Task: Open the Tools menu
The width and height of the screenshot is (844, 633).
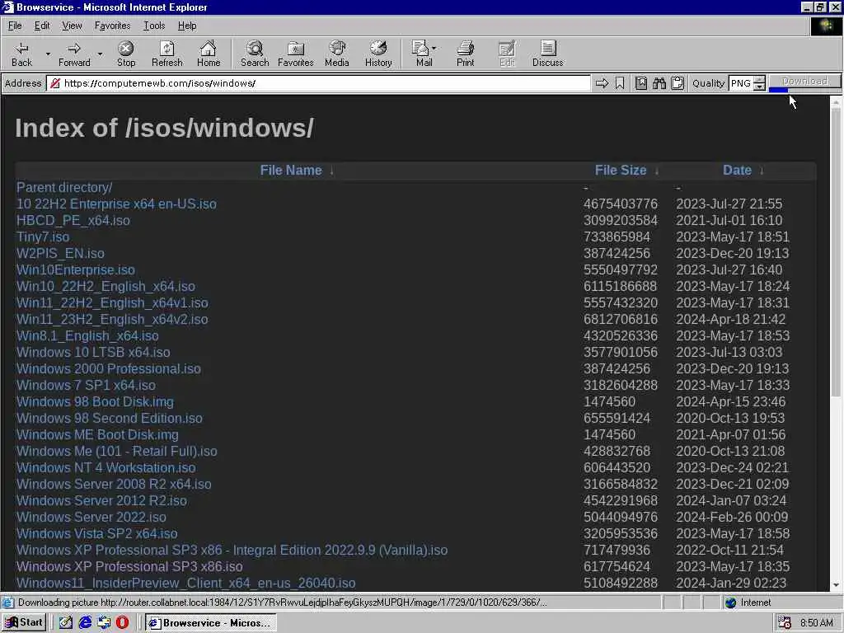Action: coord(154,26)
